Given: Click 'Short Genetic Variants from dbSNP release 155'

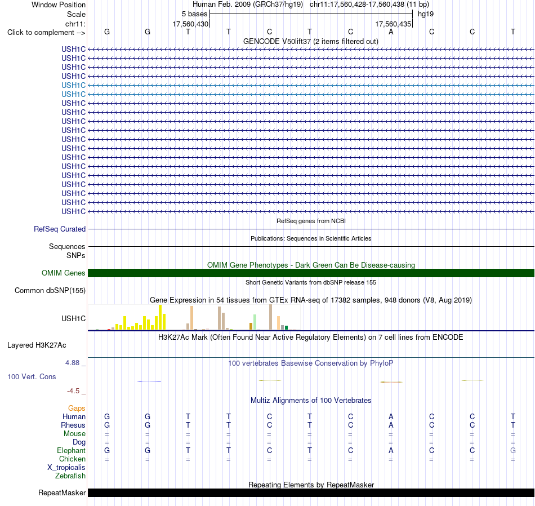Looking at the screenshot, I should (311, 283).
